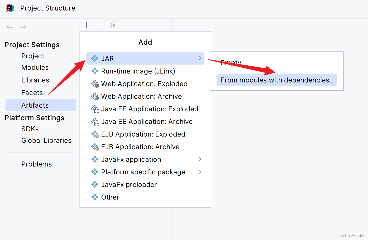Image resolution: width=368 pixels, height=240 pixels.
Task: Select Artifacts in the sidebar
Action: pos(41,105)
